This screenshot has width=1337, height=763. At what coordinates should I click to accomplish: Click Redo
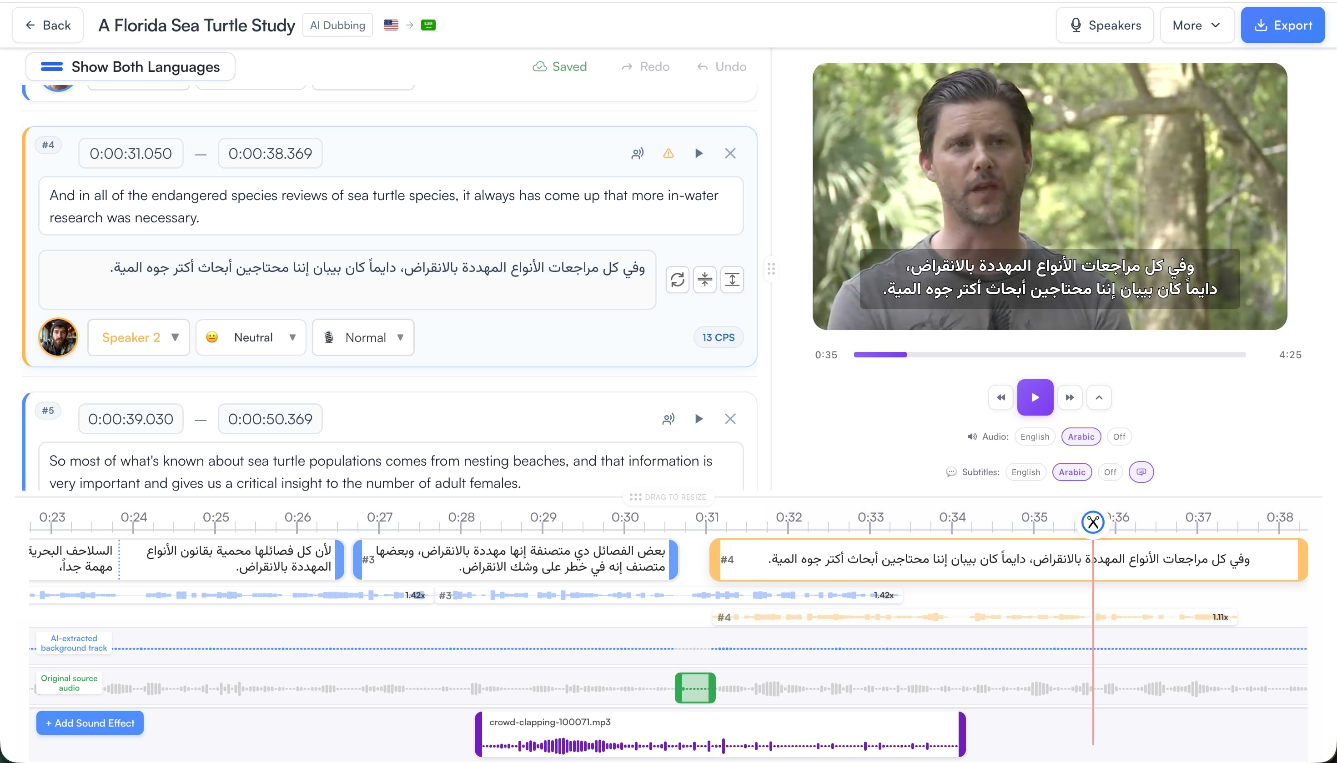tap(646, 66)
